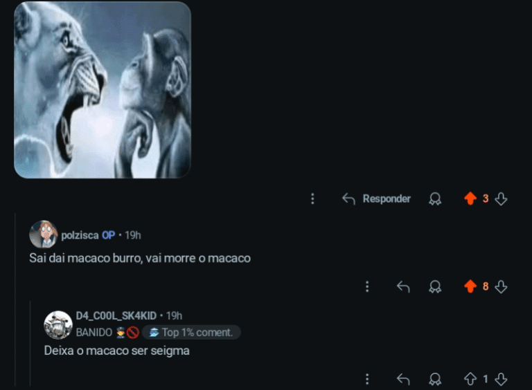The image size is (532, 390).
Task: Open options menu on D4_C00L_SK4KID's comment
Action: [366, 379]
